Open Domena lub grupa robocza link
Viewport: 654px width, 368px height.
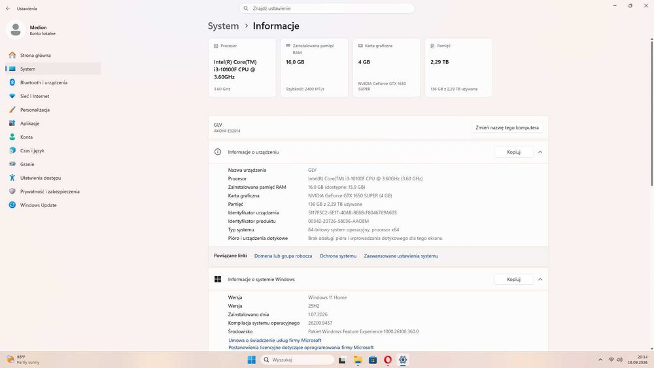click(283, 256)
